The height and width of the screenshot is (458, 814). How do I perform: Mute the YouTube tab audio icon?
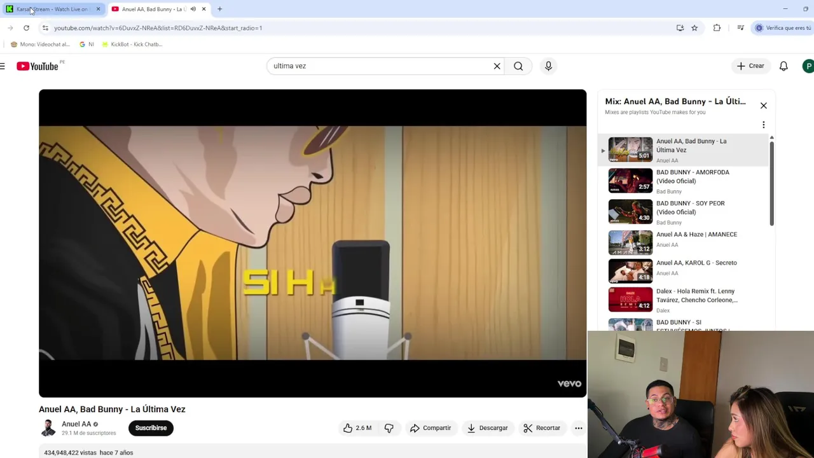click(193, 9)
